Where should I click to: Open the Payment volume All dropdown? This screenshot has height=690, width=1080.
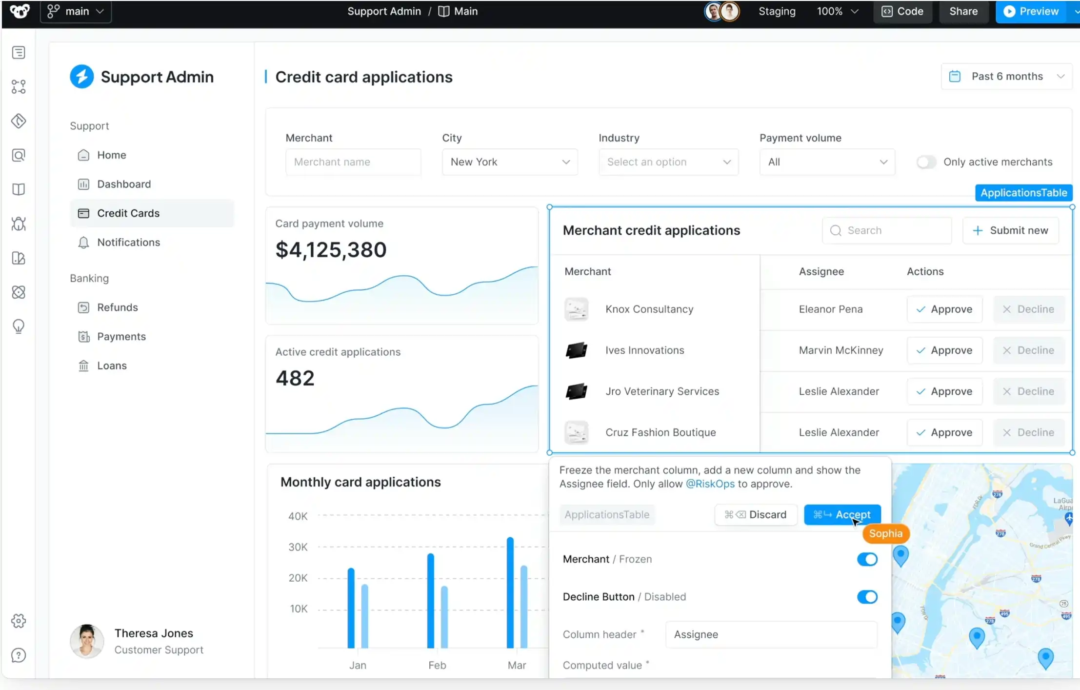pos(827,162)
